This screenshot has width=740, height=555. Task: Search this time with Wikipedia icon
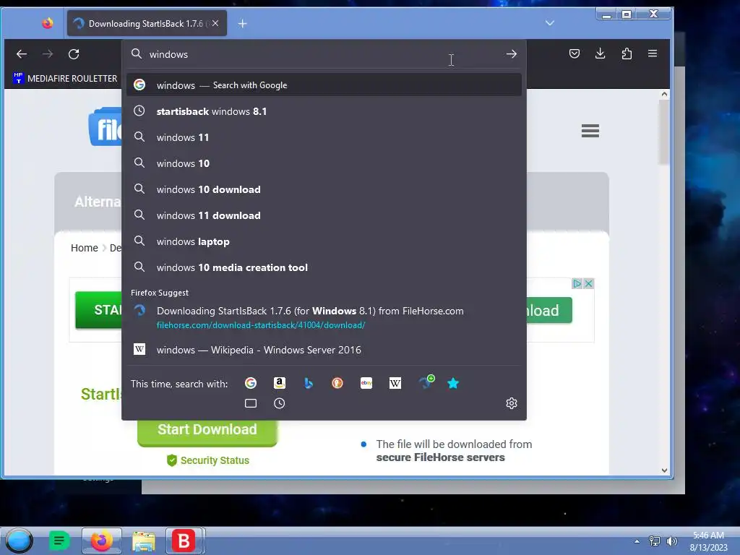click(x=395, y=383)
